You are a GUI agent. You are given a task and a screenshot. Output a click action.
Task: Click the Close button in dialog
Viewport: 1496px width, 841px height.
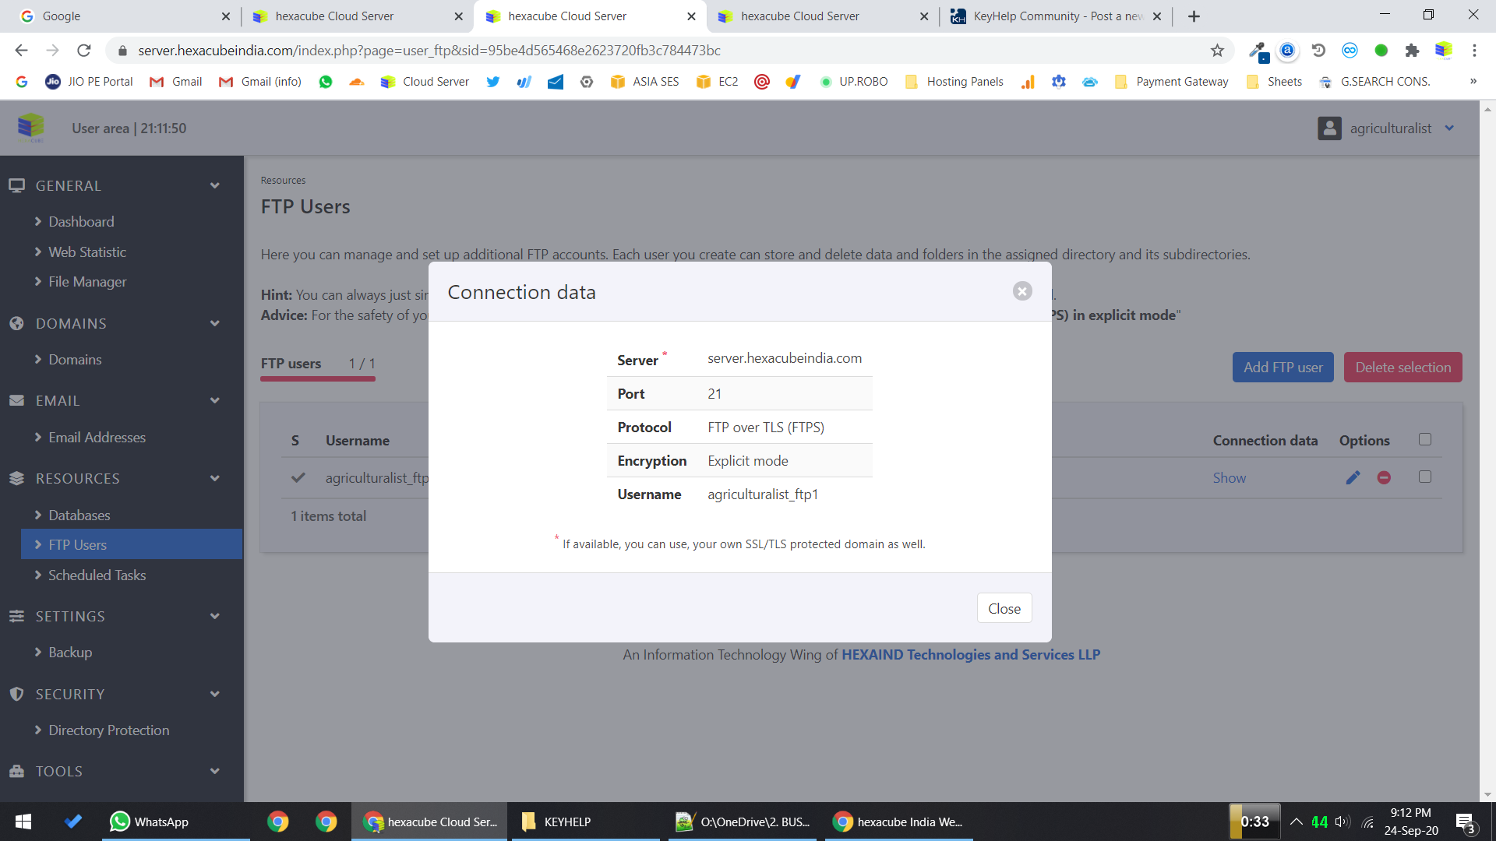click(1004, 608)
